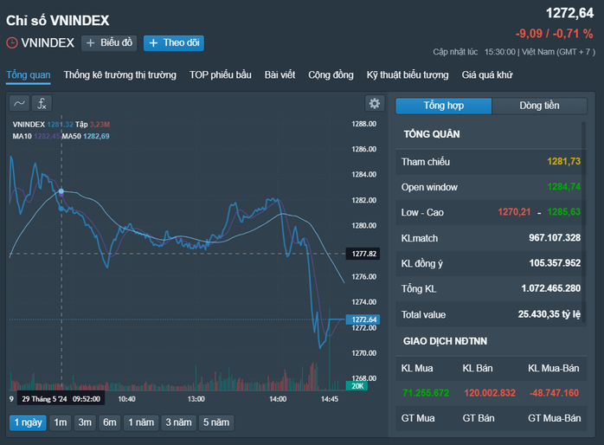Select the 1 năm time range
This screenshot has width=604, height=445.
pos(141,422)
